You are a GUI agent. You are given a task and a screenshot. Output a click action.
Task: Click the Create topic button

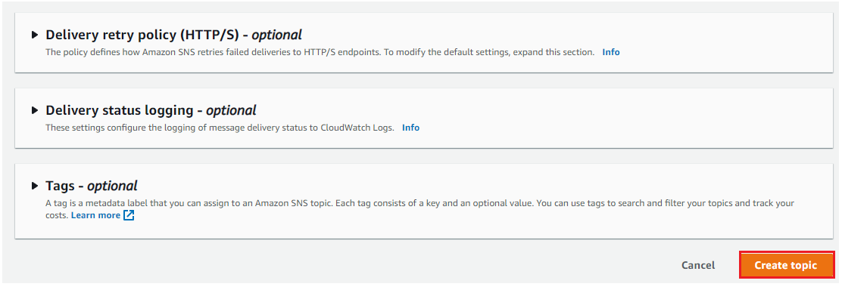click(x=786, y=265)
